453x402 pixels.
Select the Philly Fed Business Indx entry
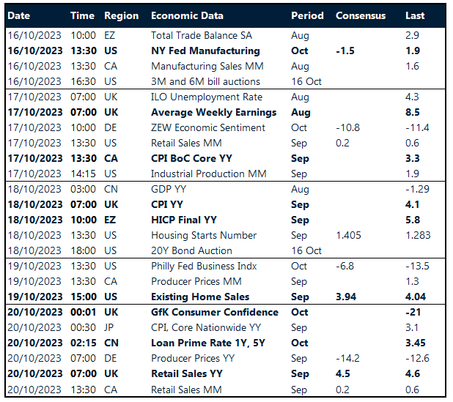(x=204, y=266)
